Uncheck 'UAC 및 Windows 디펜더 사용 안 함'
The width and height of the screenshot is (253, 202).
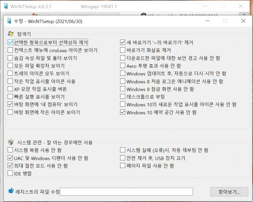coord(10,158)
